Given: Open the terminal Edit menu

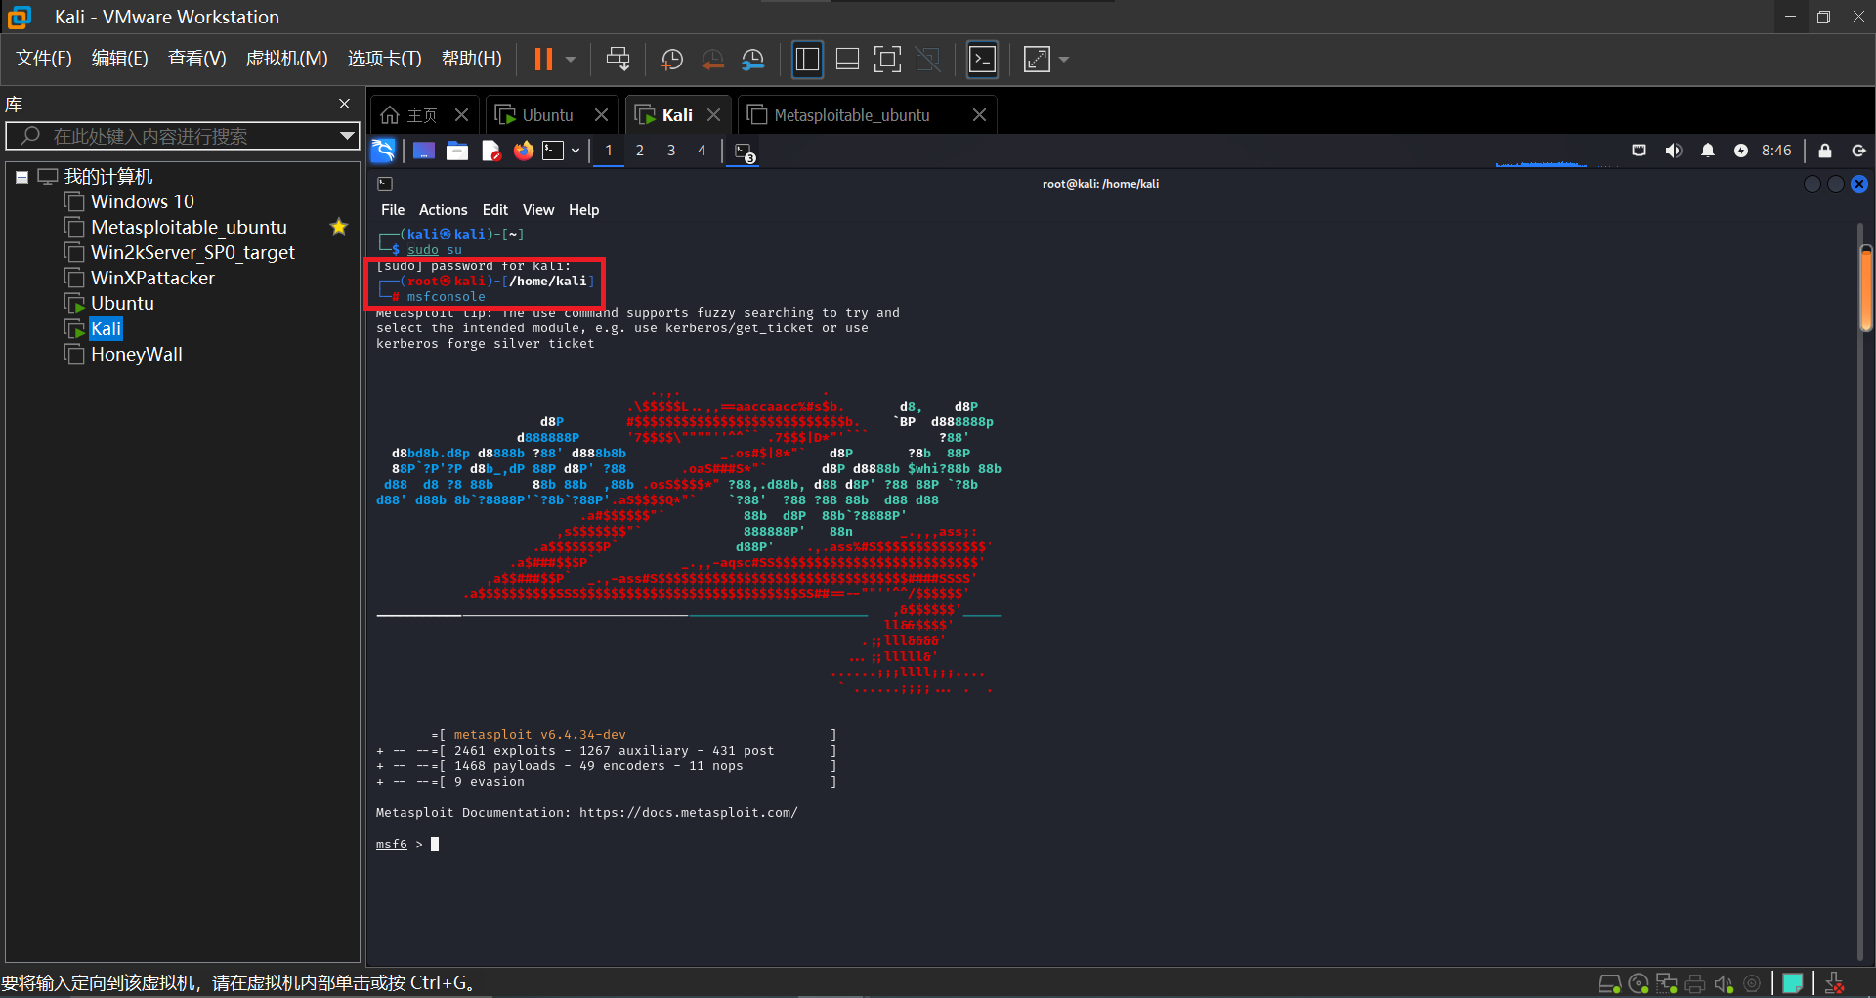Looking at the screenshot, I should [495, 210].
